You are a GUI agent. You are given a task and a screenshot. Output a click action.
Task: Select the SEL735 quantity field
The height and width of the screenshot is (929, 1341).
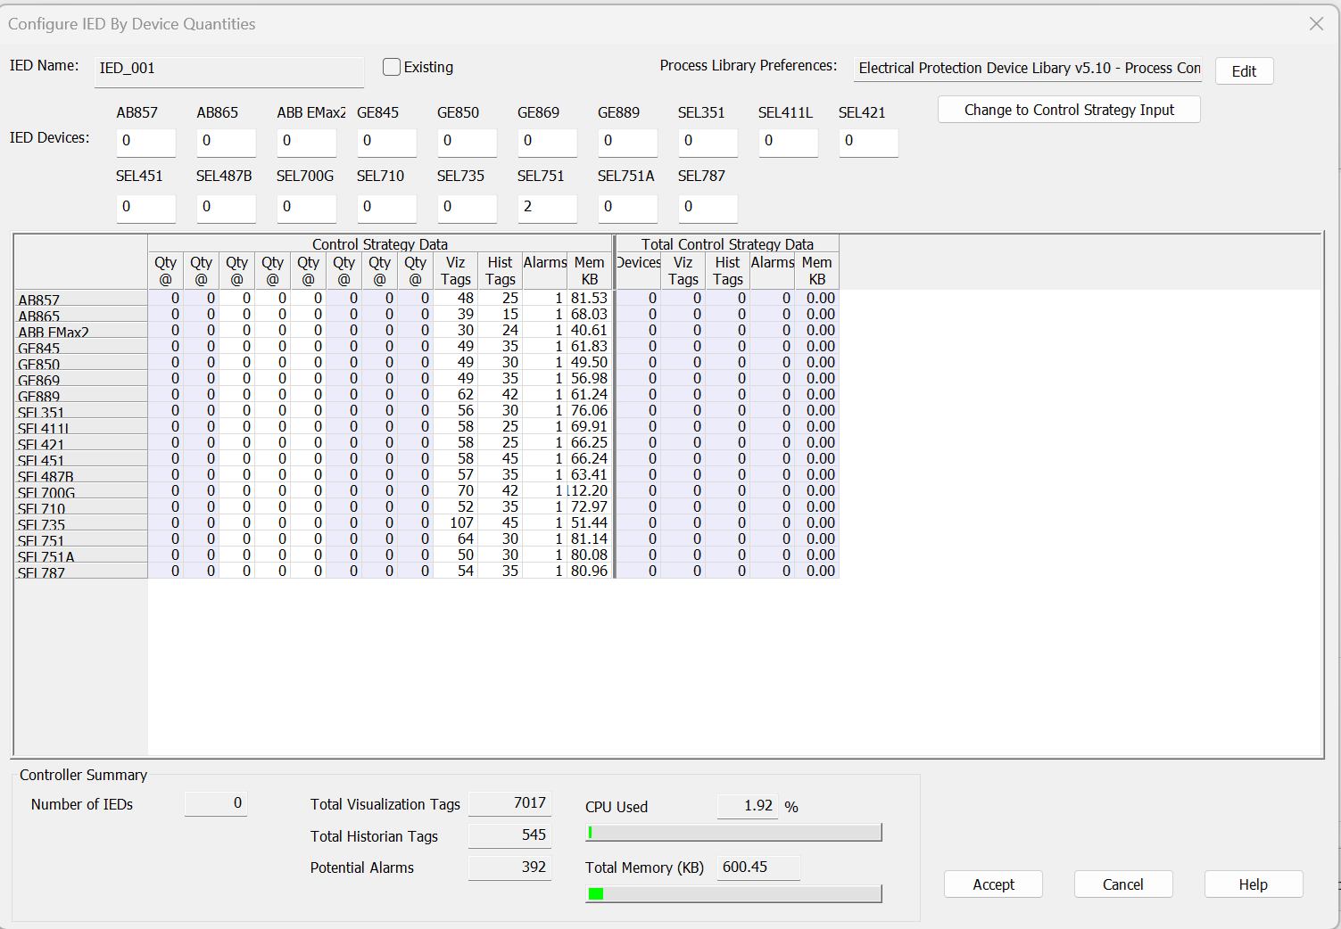click(x=467, y=208)
